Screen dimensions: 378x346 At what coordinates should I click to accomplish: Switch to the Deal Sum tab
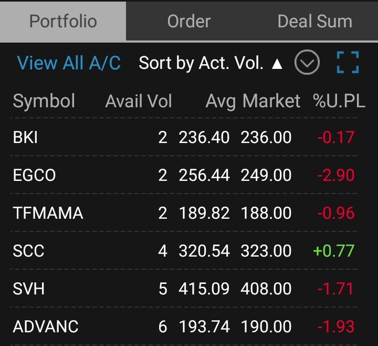(x=315, y=21)
